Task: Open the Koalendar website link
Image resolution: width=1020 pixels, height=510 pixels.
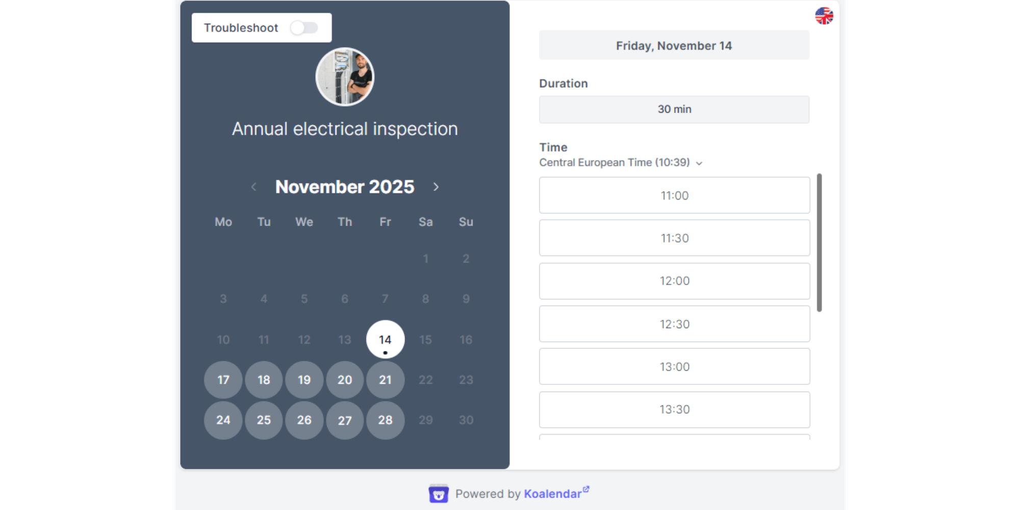Action: tap(552, 494)
